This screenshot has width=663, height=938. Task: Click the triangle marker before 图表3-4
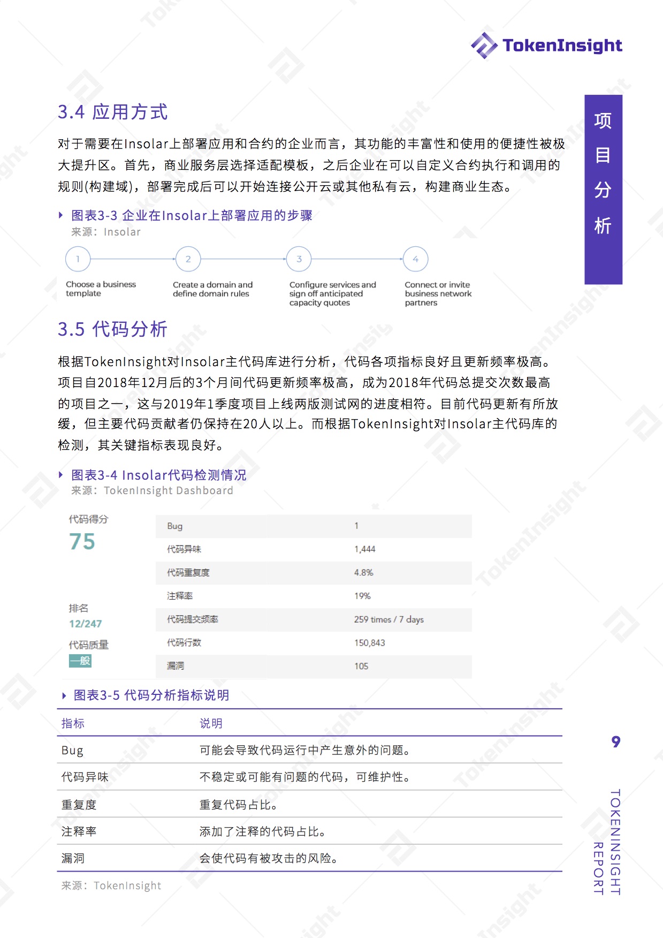tap(61, 475)
